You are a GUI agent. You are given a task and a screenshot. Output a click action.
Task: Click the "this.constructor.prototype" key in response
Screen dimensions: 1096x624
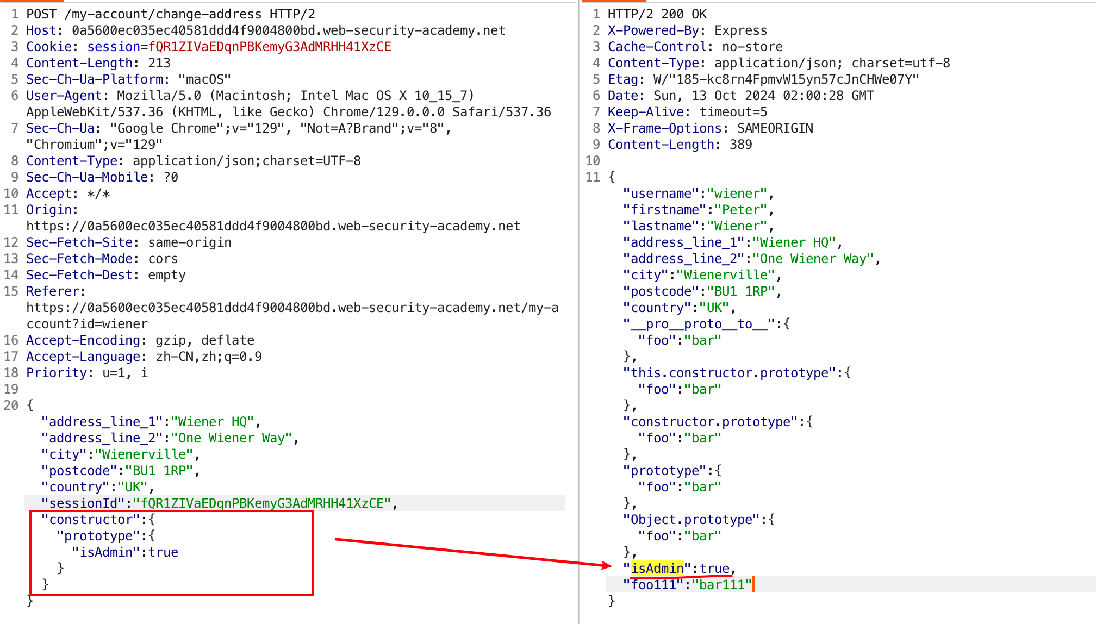click(729, 373)
